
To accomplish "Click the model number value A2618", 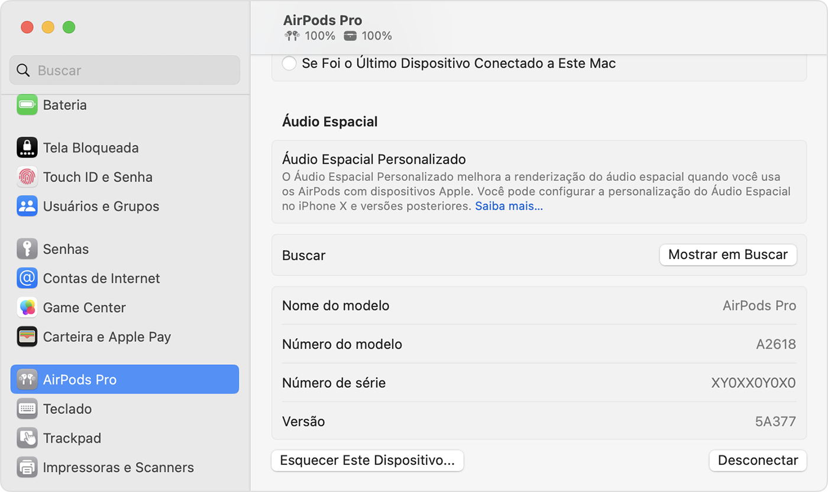I will coord(776,344).
